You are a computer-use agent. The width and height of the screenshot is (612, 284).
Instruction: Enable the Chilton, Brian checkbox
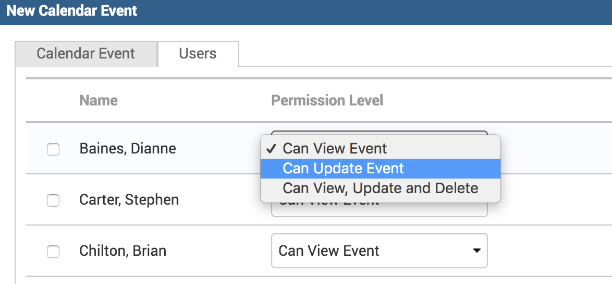tap(53, 252)
